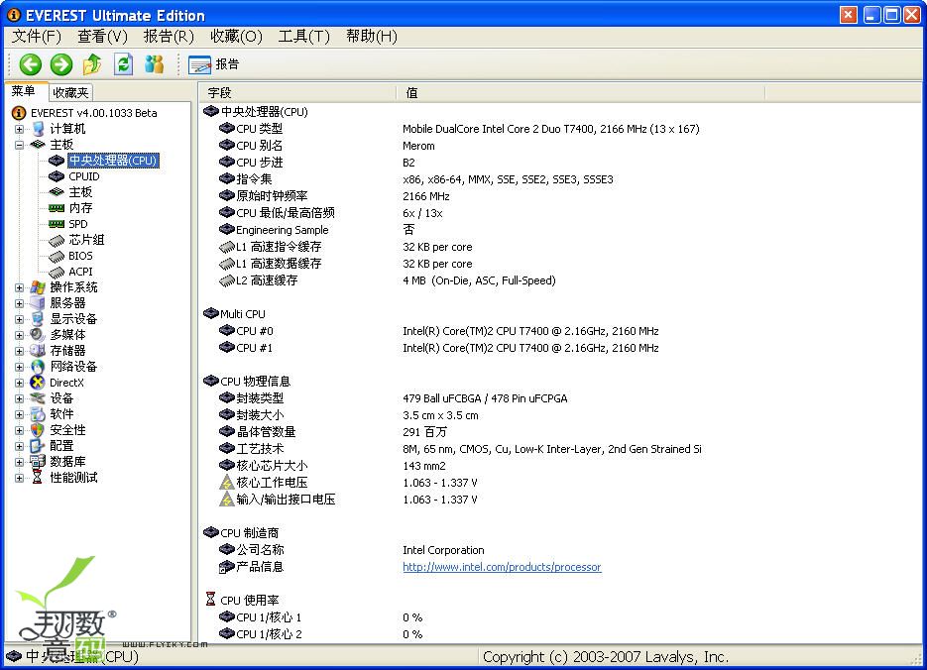Click the 性能测试 hourglass icon in tree
The height and width of the screenshot is (670, 927).
click(x=38, y=478)
